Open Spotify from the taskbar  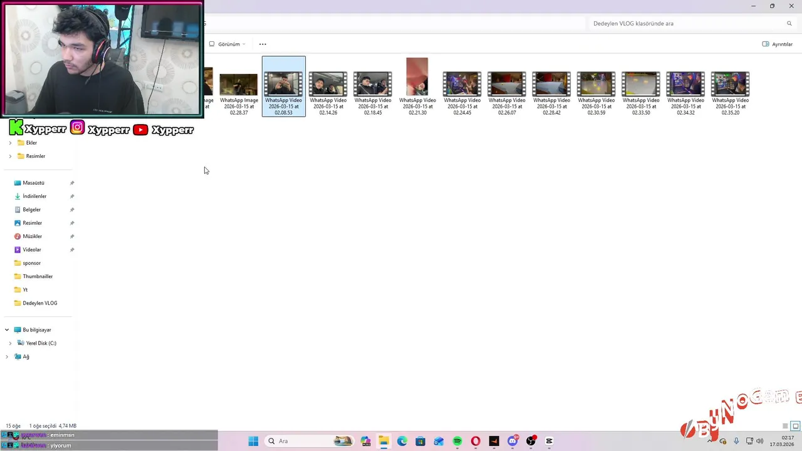click(x=457, y=441)
